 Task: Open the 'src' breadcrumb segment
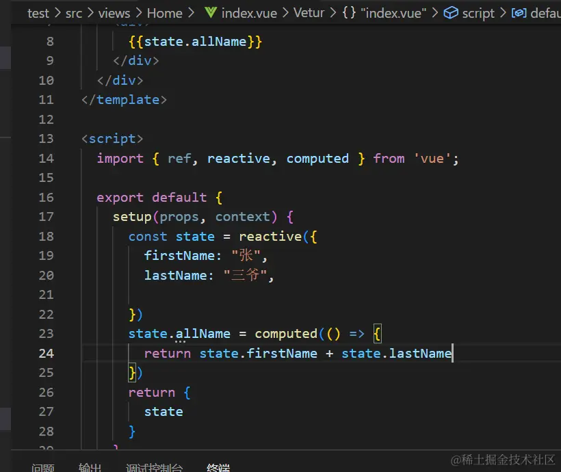click(74, 13)
